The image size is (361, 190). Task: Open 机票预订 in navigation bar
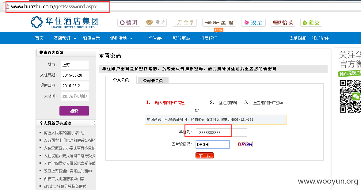tap(208, 38)
